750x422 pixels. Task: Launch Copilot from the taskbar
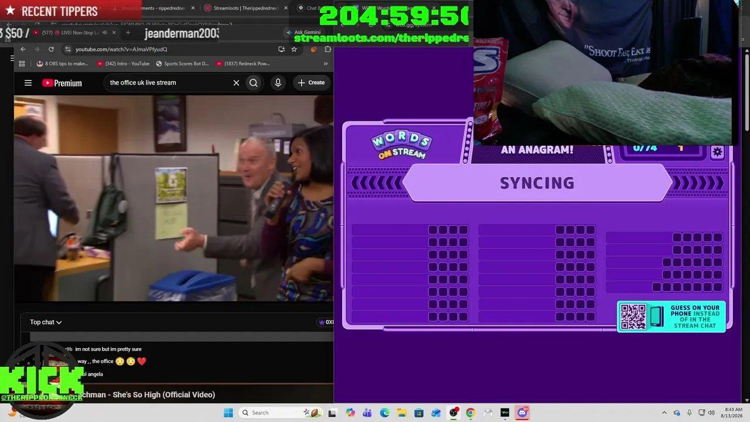pos(350,413)
